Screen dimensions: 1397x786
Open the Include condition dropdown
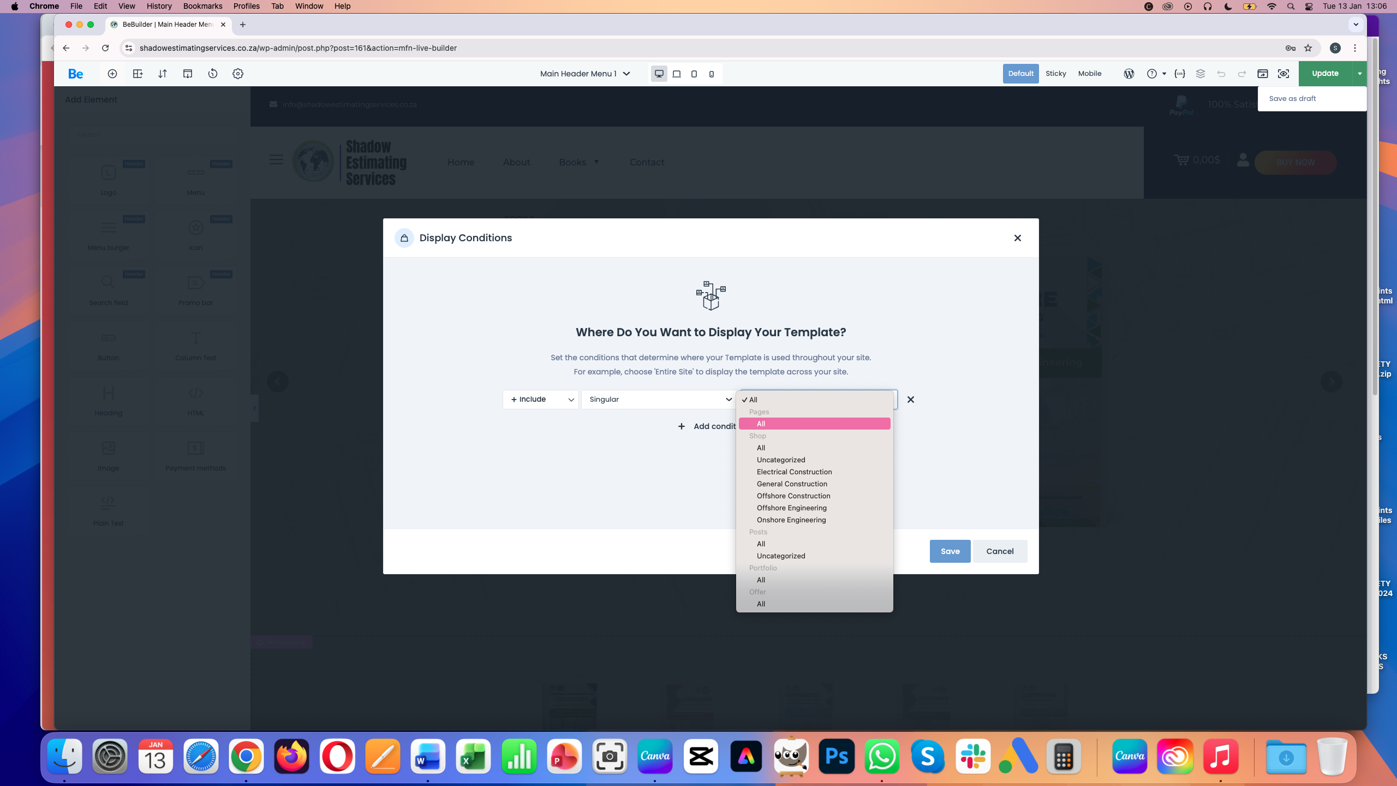point(540,400)
